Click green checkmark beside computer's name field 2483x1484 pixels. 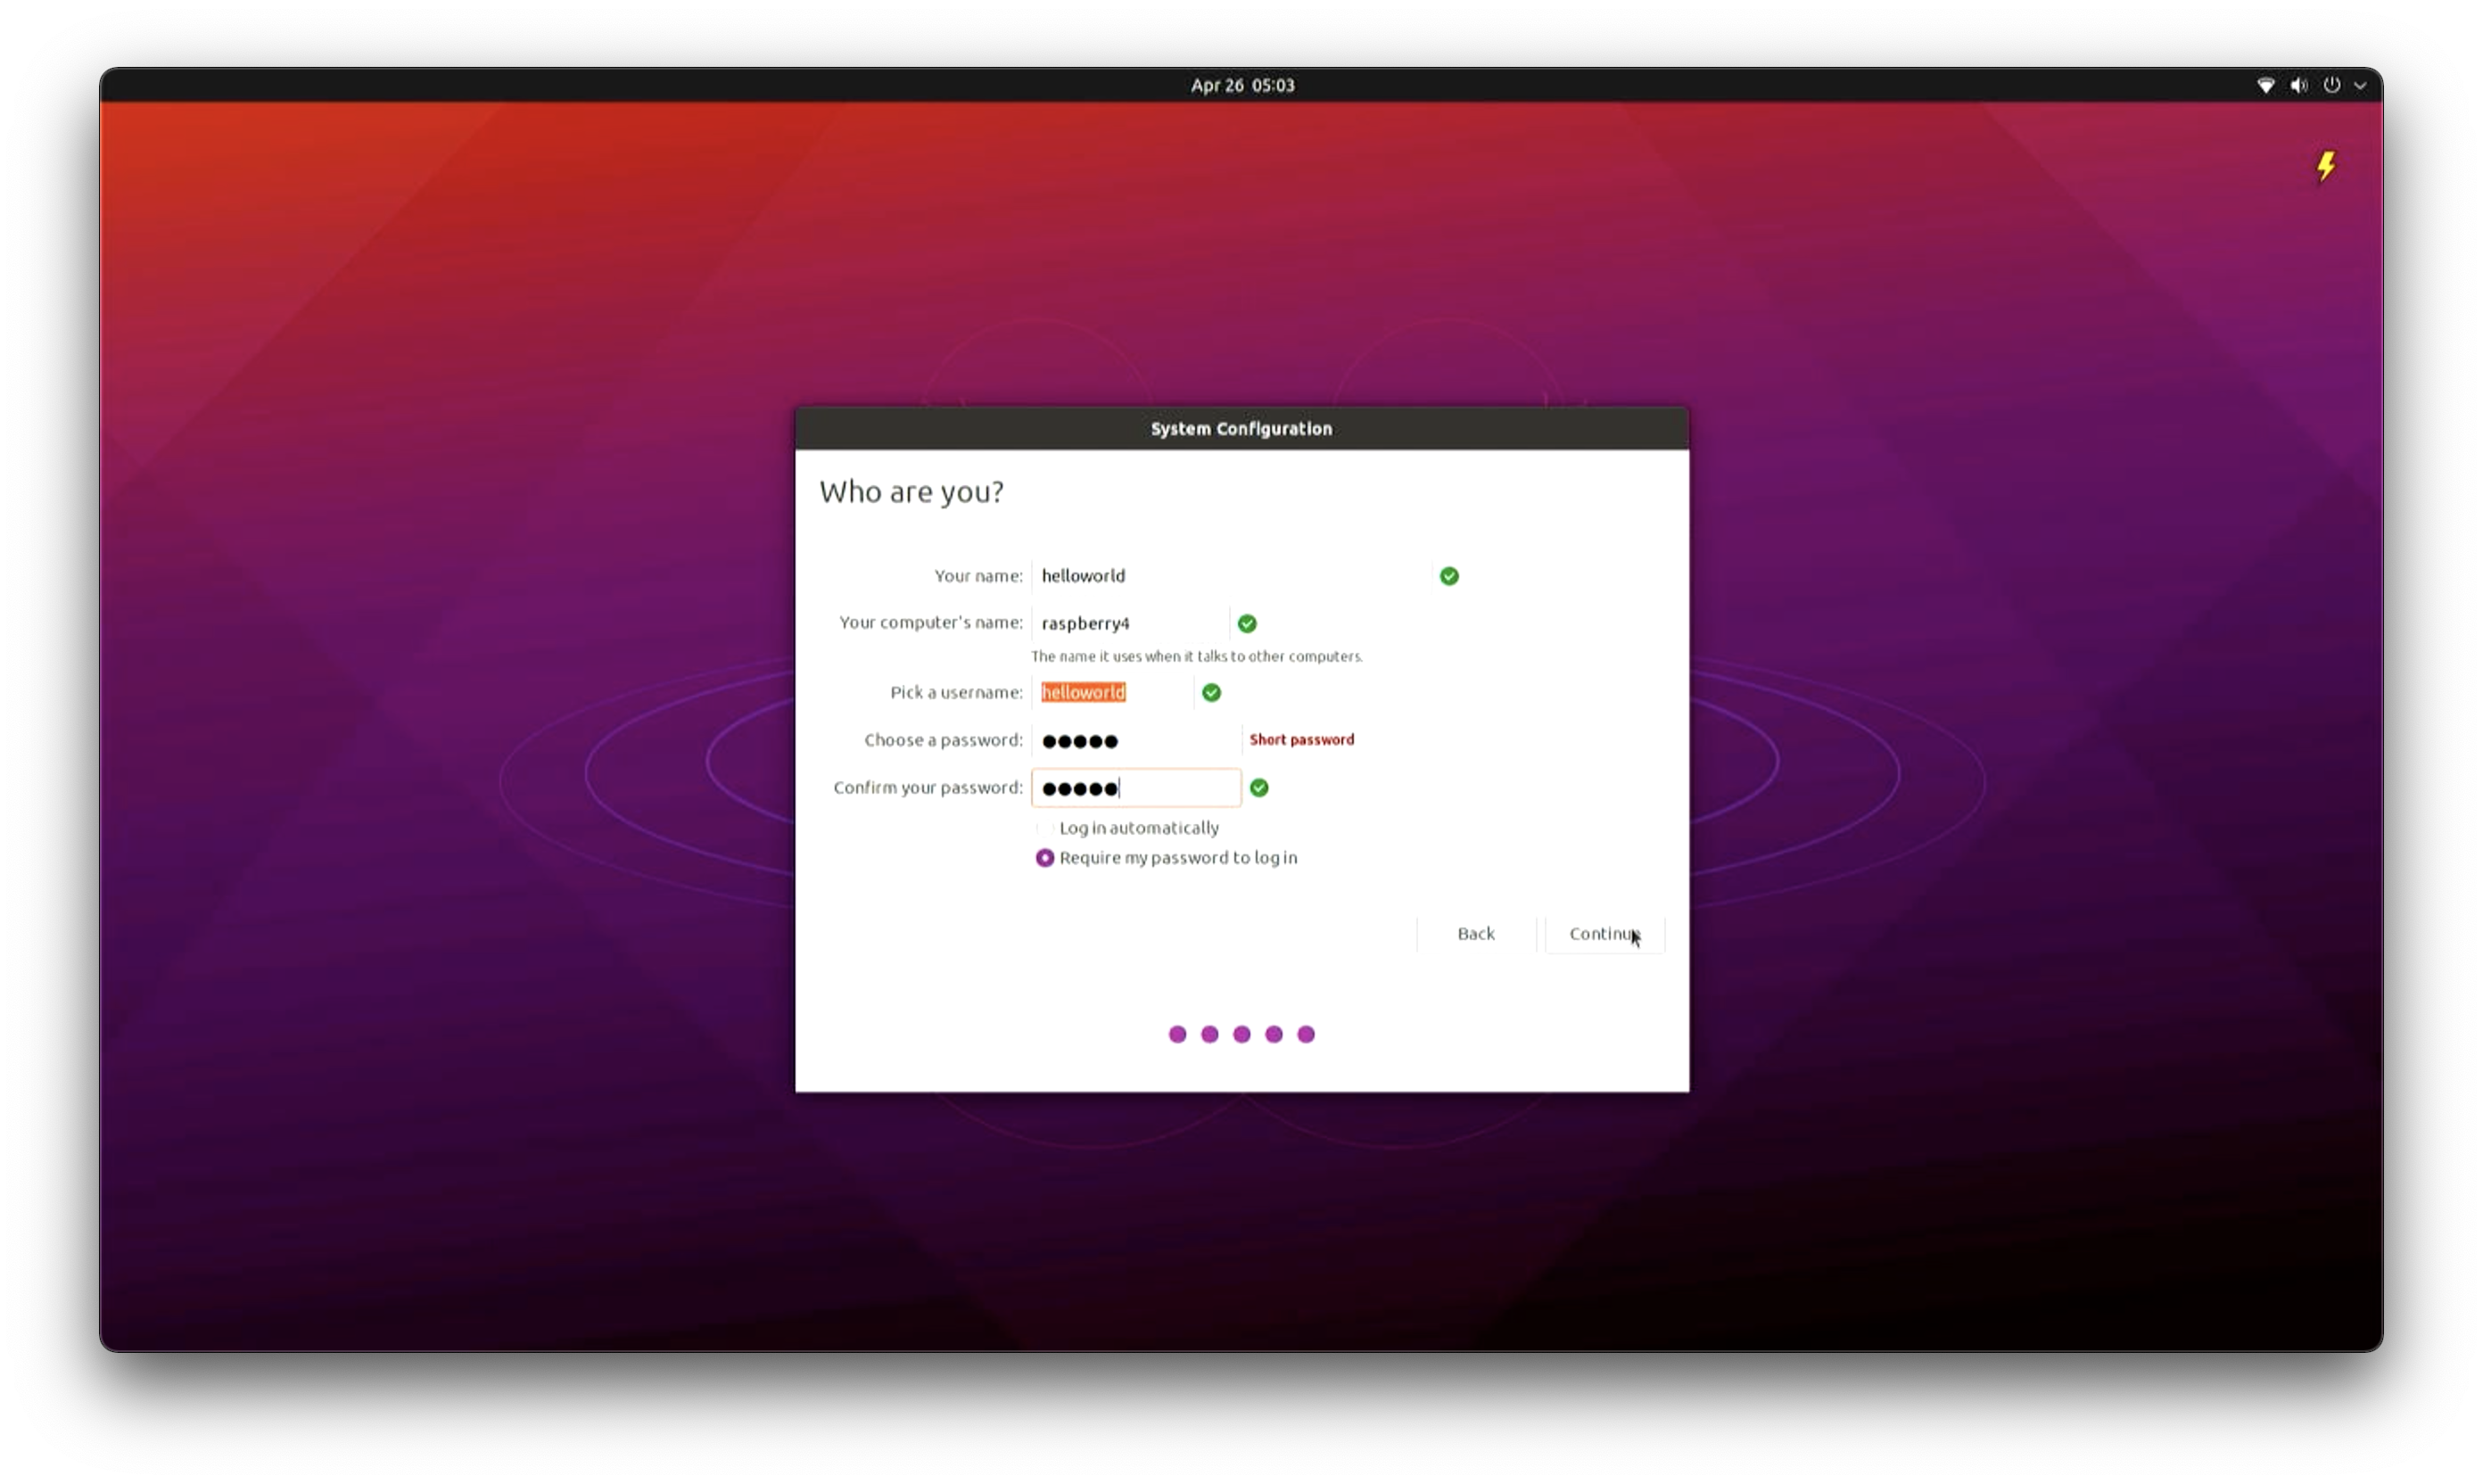click(x=1247, y=623)
